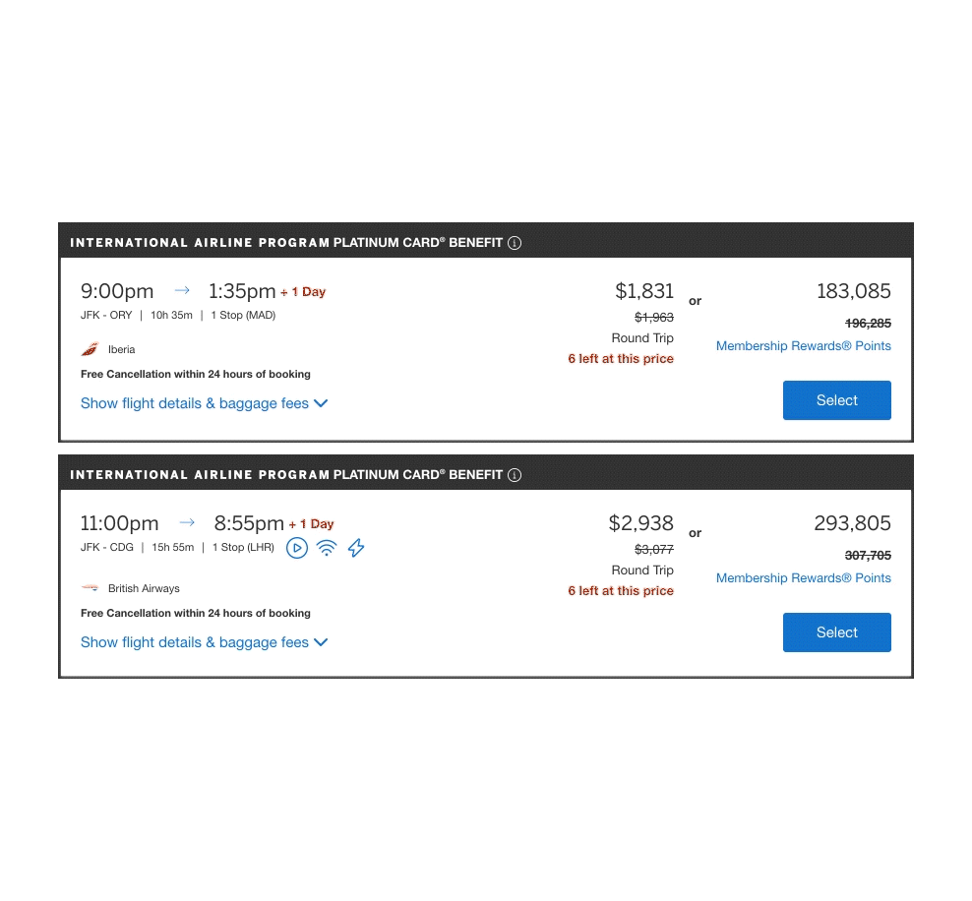The image size is (972, 901).
Task: Select the $1,831 Iberia flight
Action: tap(836, 400)
